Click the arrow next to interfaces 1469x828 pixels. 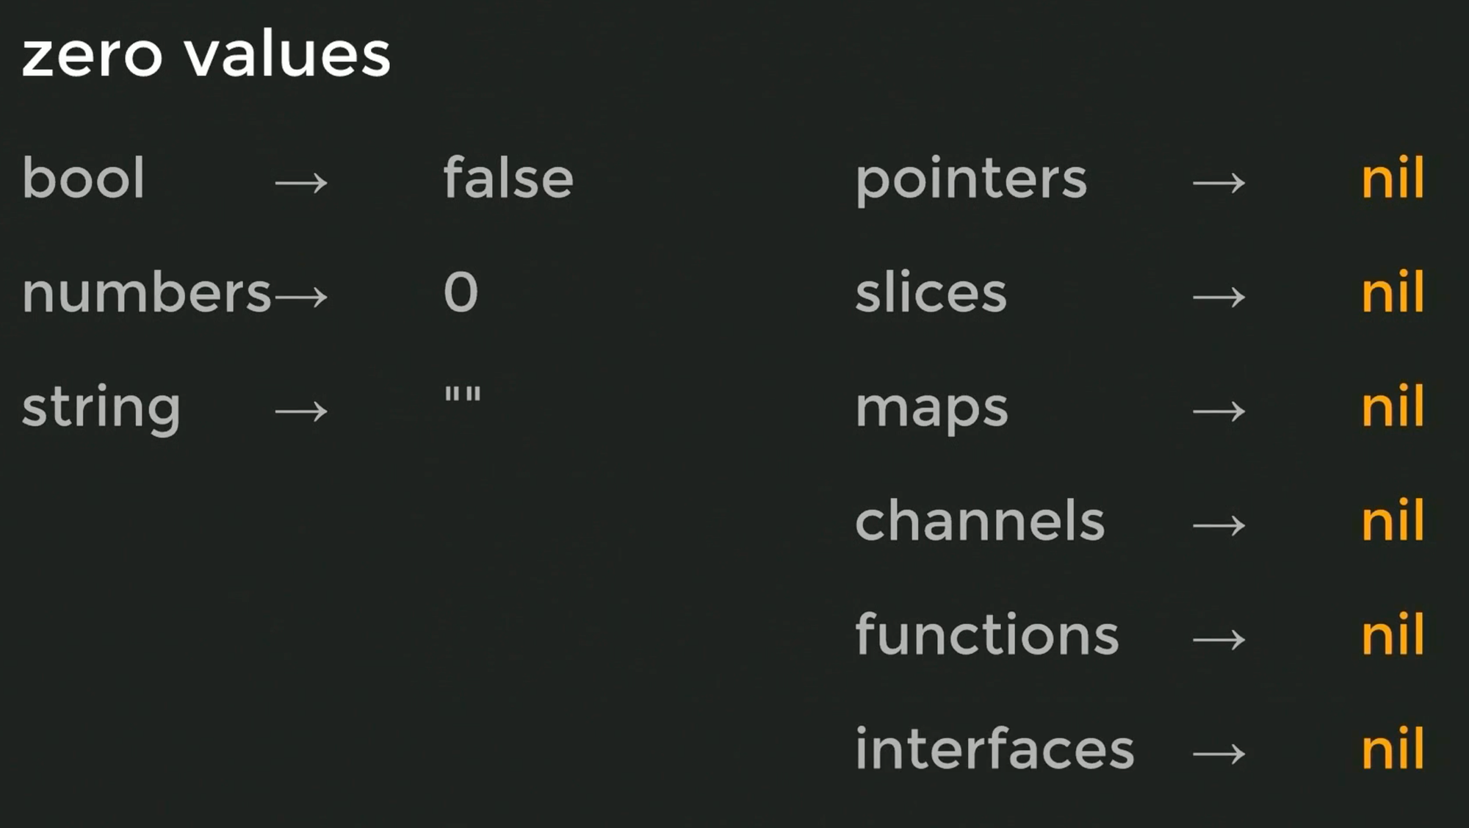point(1219,754)
